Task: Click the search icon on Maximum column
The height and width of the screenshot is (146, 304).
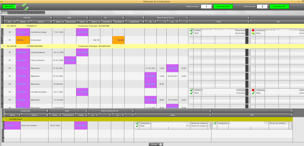Action: (x=123, y=22)
